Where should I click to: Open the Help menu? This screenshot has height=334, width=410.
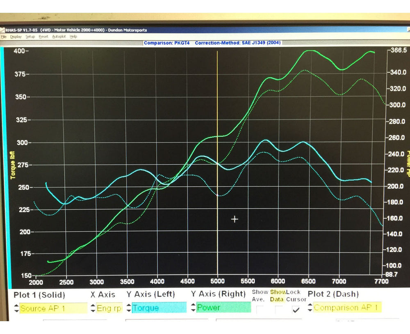point(73,37)
